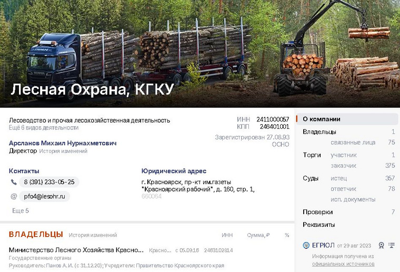
Task: Open История изменений next to ВЛАДЕЛЬЦЫ
Action: [93, 235]
